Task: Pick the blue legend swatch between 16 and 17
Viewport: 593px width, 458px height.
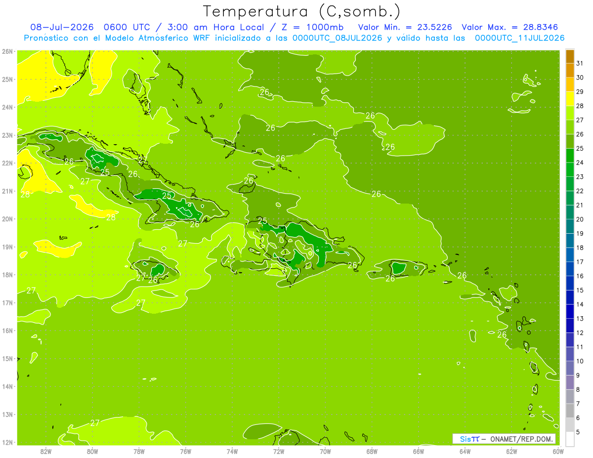Action: click(x=570, y=269)
